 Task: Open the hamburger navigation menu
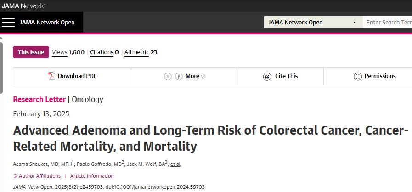point(8,23)
